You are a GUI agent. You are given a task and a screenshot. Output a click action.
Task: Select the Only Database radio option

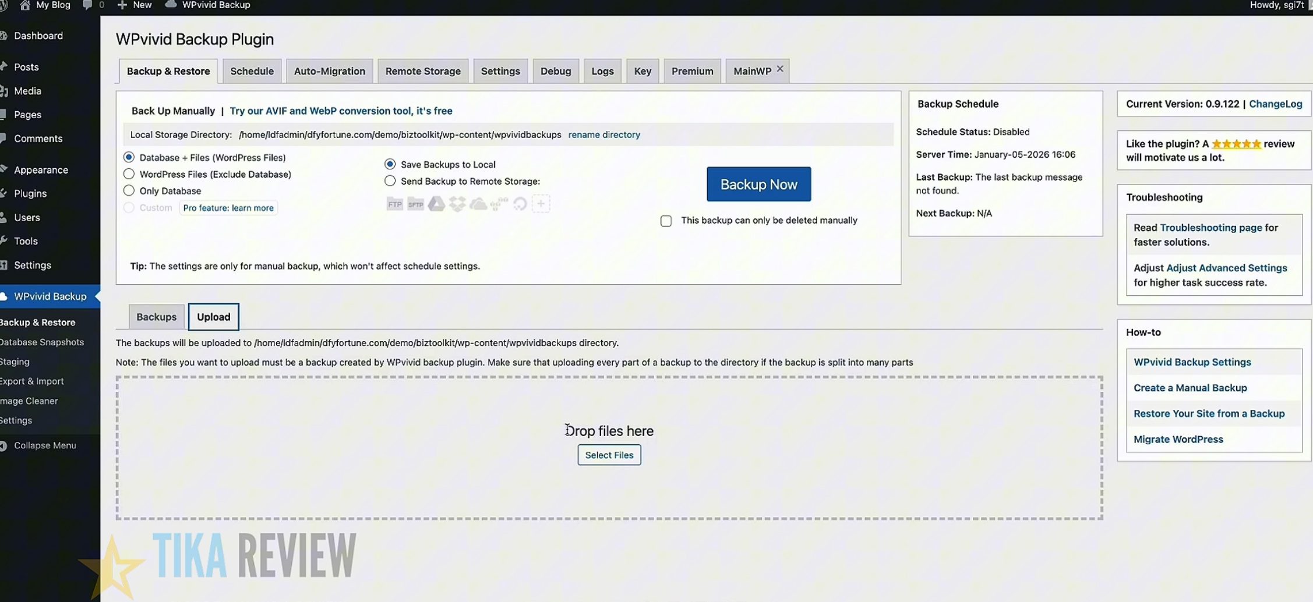coord(129,190)
